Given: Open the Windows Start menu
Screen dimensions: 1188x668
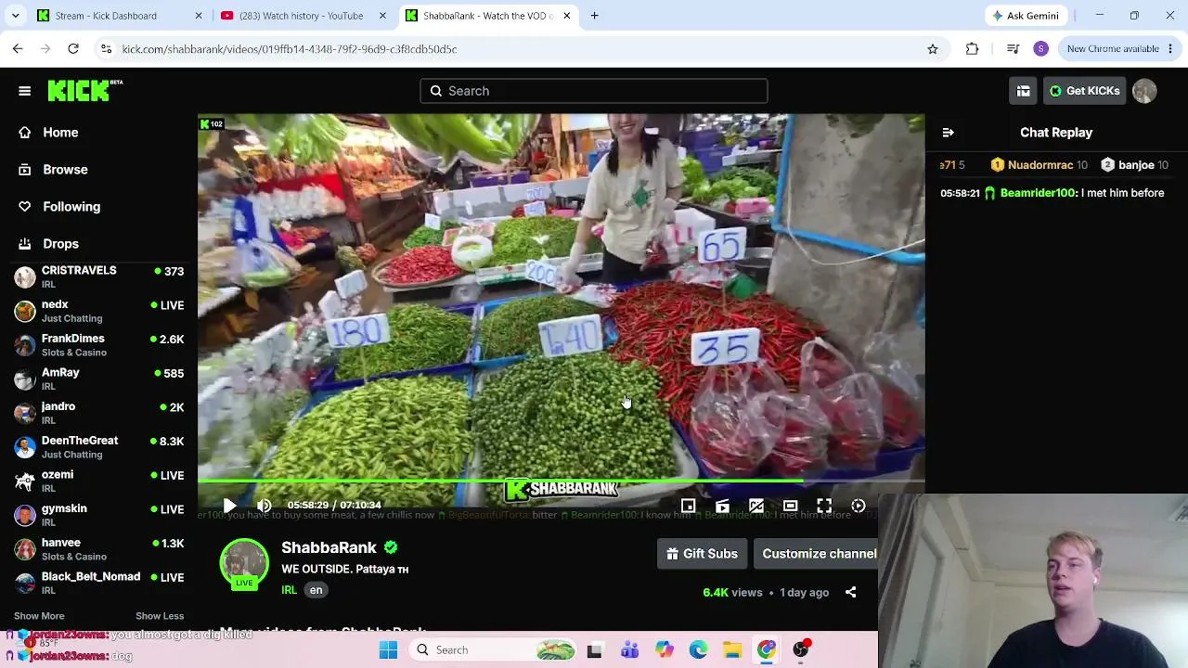Looking at the screenshot, I should click(388, 650).
